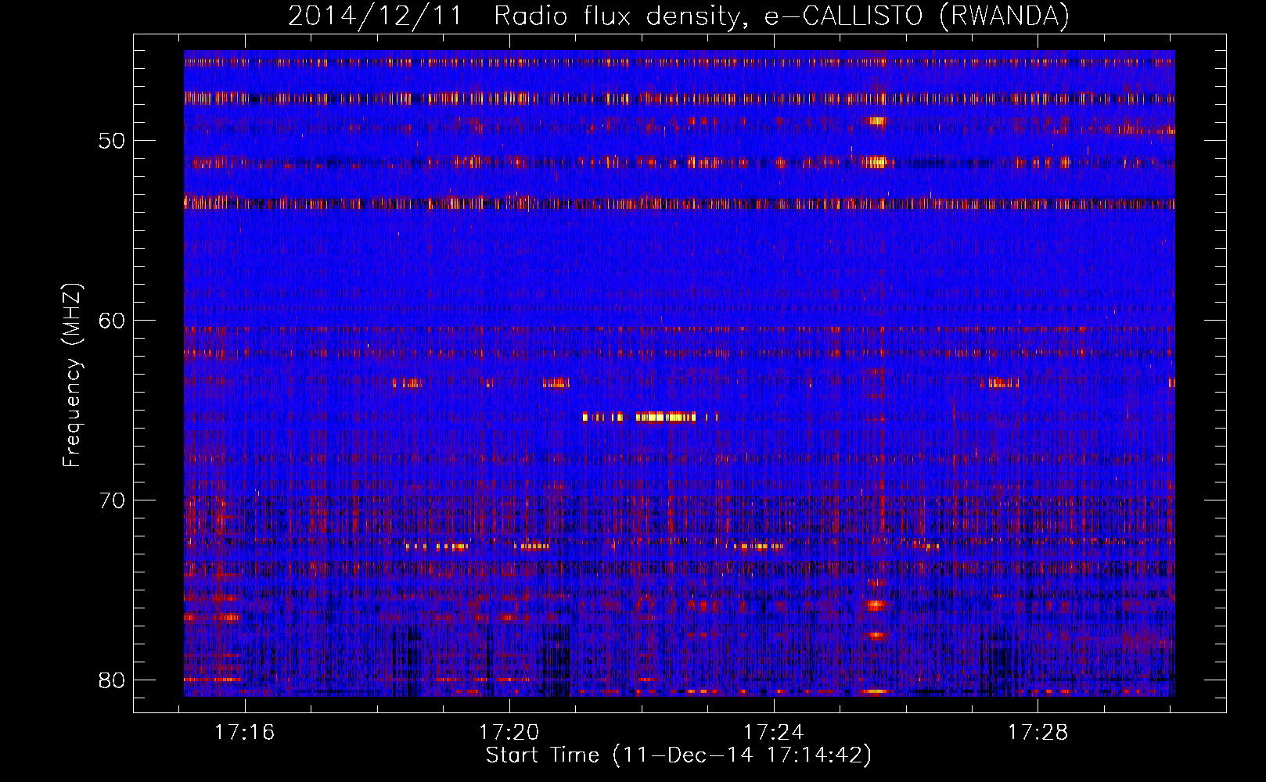Select the 60 MHz frequency tick label
Viewport: 1266px width, 782px height.
point(113,321)
